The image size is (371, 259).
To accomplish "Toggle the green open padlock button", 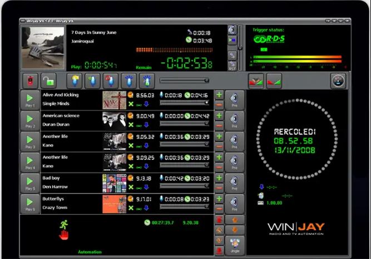I will tap(48, 81).
